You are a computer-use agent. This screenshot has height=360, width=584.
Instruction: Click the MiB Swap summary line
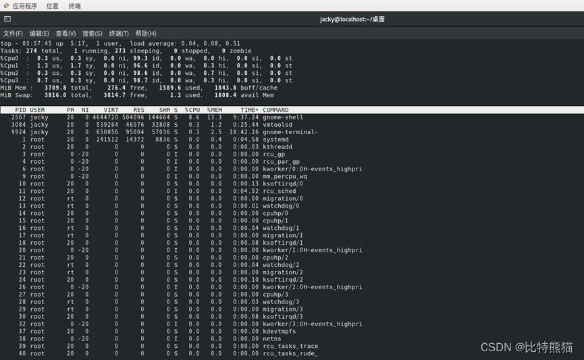pos(135,95)
